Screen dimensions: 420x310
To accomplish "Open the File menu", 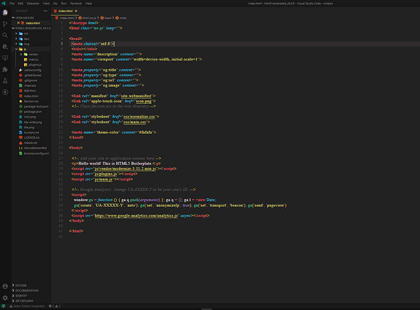I will (12, 4).
